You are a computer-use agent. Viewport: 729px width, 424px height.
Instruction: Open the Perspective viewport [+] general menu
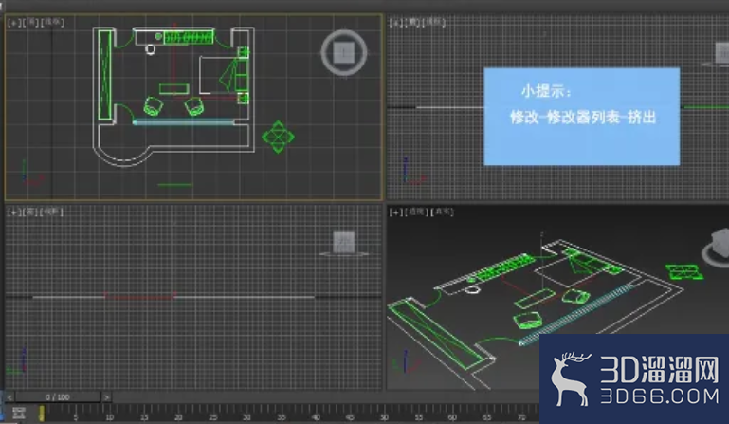(396, 212)
